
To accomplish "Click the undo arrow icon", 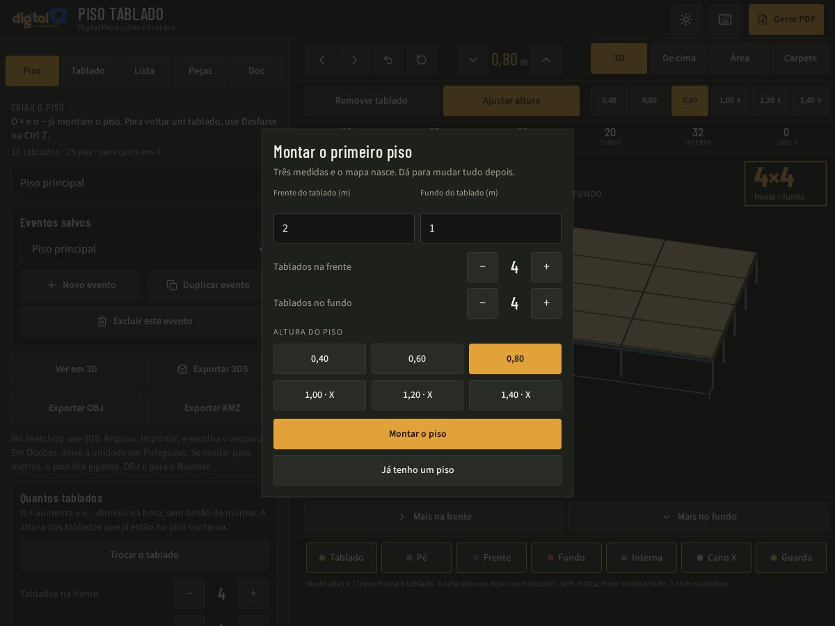I will (388, 60).
